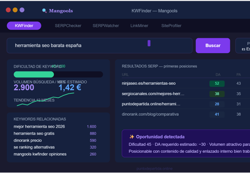Viewport: 250px width, 177px height.
Task: Click the 12-month trend line chart
Action: coord(45,100)
